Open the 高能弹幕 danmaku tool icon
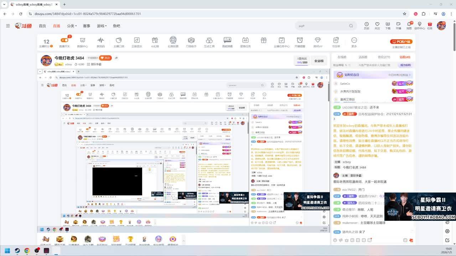This screenshot has height=256, width=456. click(x=227, y=42)
